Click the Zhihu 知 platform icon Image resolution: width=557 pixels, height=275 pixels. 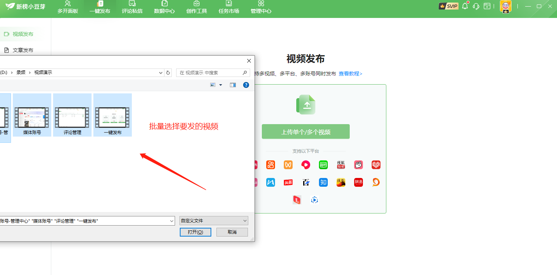coord(323,182)
